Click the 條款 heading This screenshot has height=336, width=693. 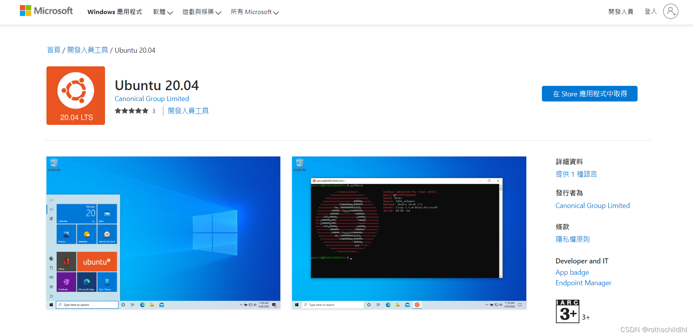pyautogui.click(x=562, y=227)
